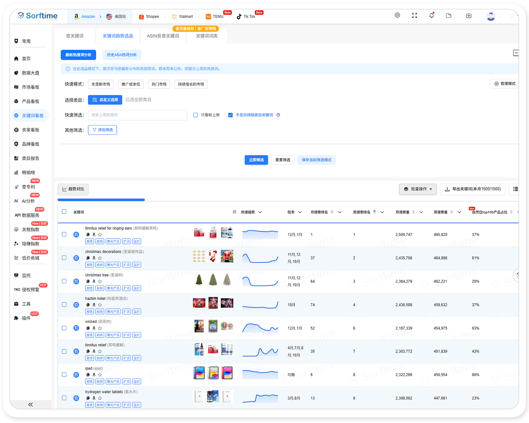The height and width of the screenshot is (423, 529).
Task: Select the christmas decorations row checkbox
Action: [x=64, y=258]
